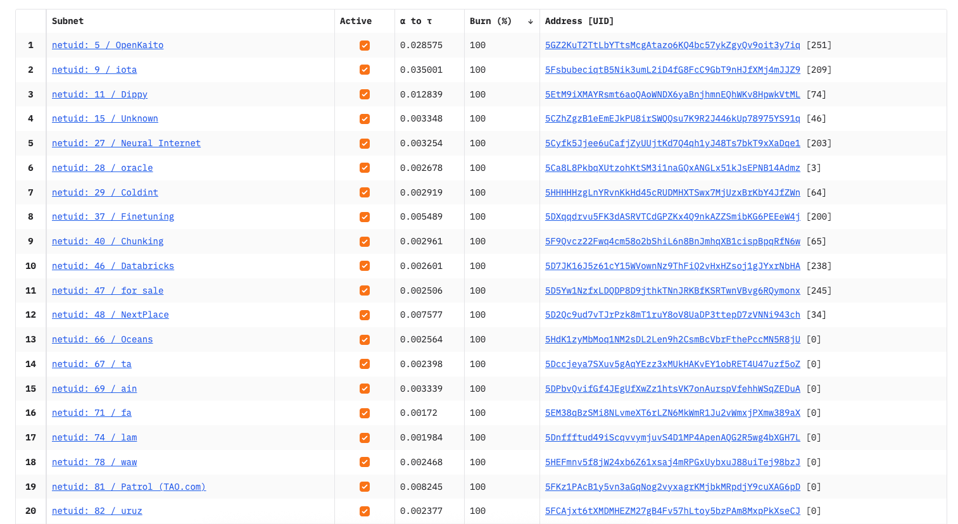Toggle Active checkbox for netuid 9 iota
This screenshot has height=524, width=958.
[x=365, y=70]
